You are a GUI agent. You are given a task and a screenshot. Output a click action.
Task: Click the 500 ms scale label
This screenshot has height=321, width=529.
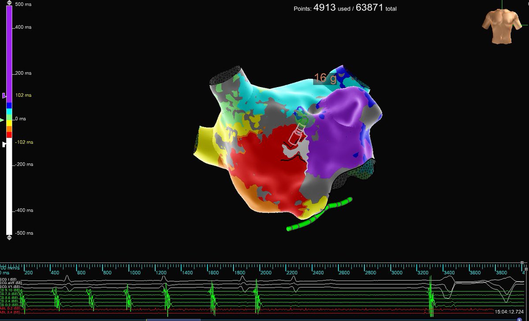pyautogui.click(x=23, y=4)
